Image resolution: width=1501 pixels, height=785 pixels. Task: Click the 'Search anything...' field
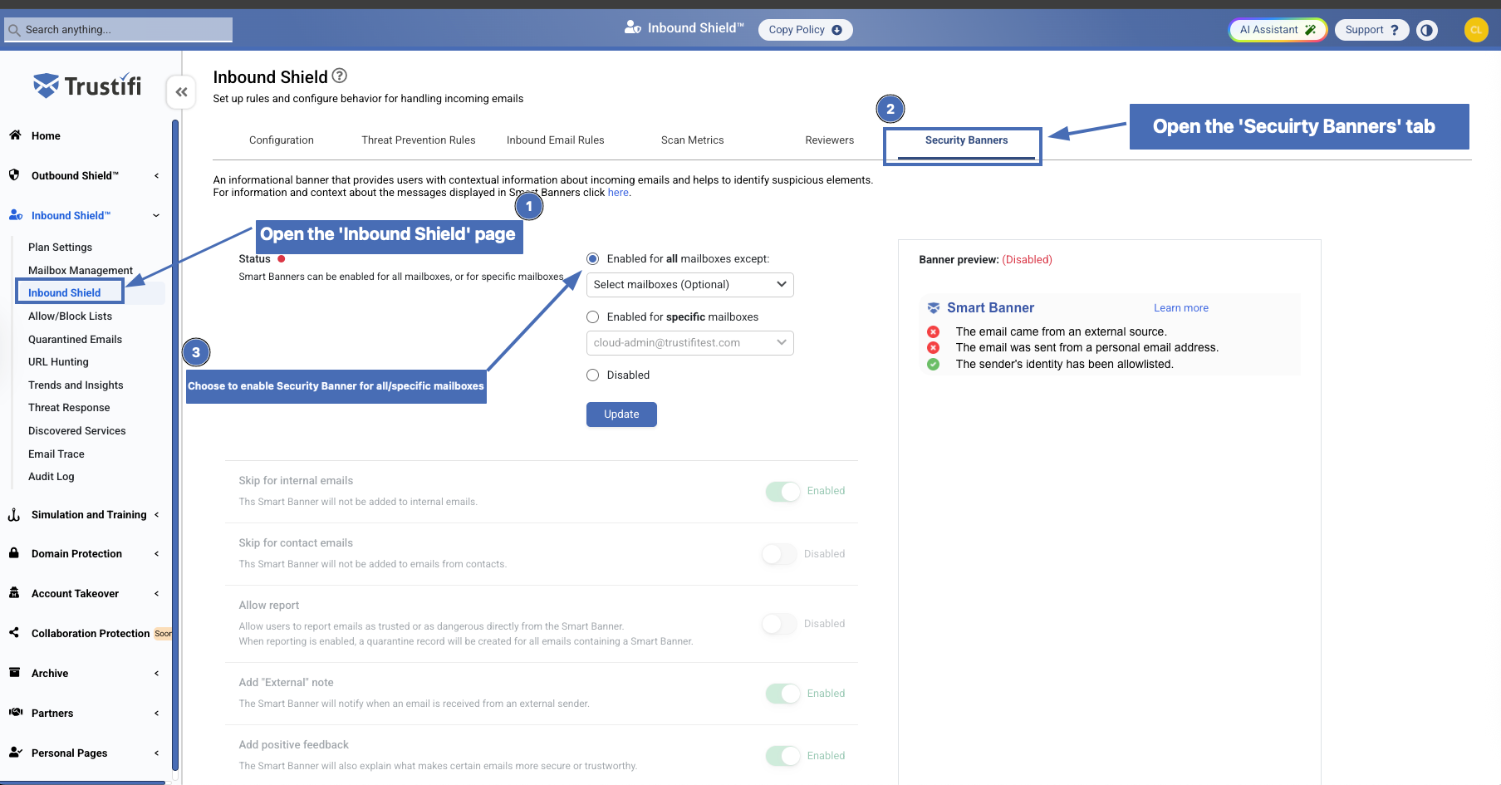tap(118, 30)
